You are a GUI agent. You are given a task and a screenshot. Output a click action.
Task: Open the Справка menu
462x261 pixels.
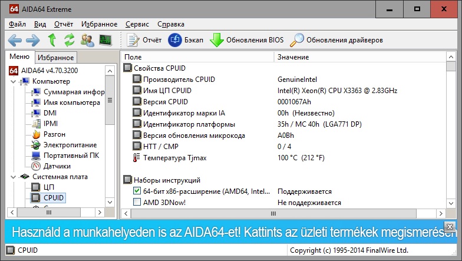pyautogui.click(x=171, y=24)
